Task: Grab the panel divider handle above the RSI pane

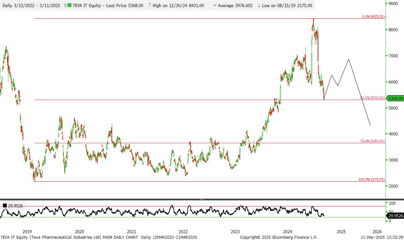Action: [x=202, y=200]
